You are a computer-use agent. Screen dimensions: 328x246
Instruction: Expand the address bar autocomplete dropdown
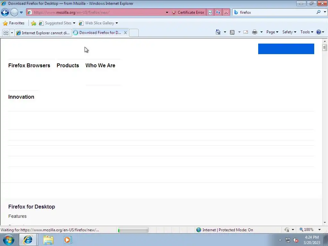coord(167,12)
